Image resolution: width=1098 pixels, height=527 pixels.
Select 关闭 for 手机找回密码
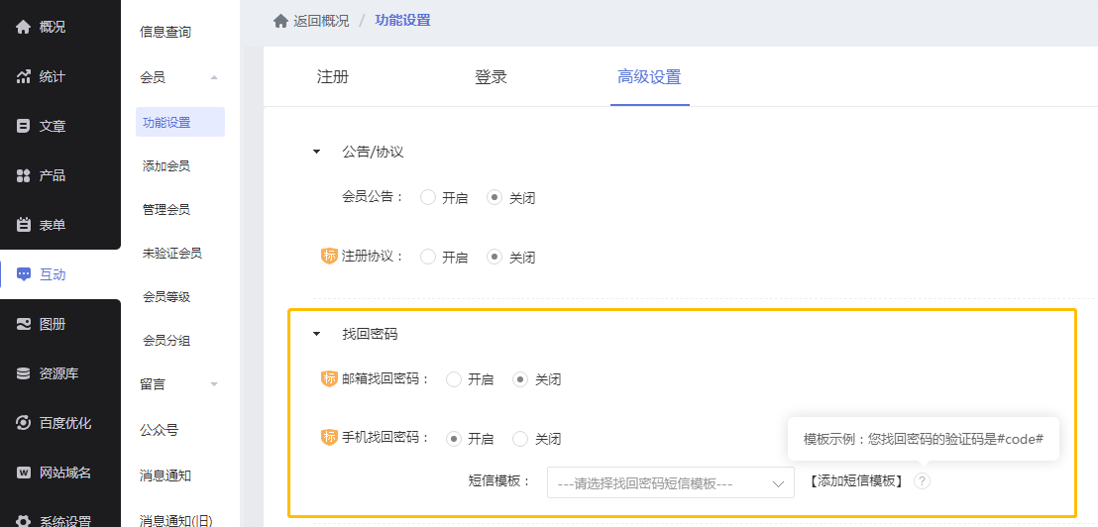click(x=520, y=439)
